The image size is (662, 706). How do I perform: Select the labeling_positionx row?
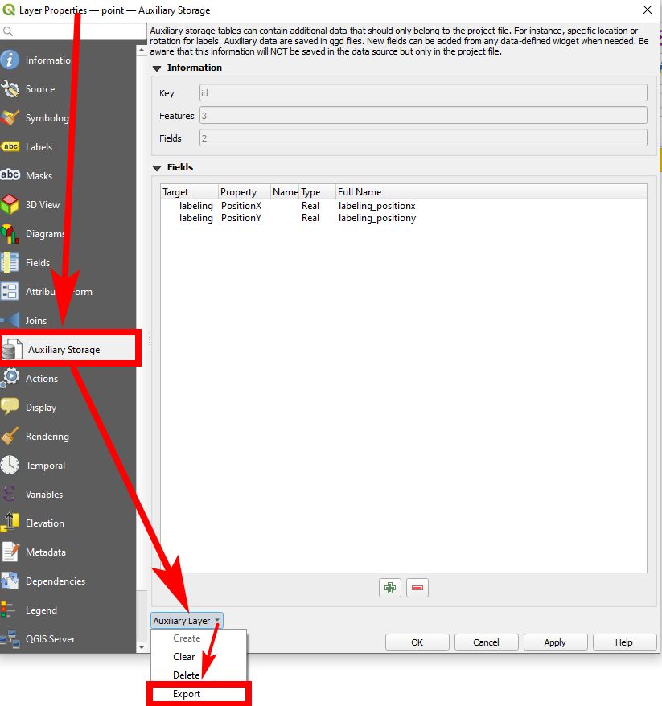(x=404, y=206)
